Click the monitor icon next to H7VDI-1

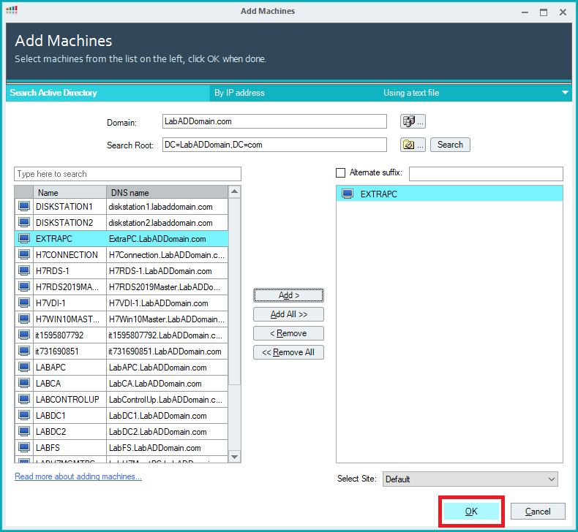(x=24, y=303)
